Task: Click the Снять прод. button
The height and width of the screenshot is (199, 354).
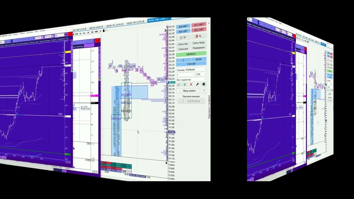Action: 199,43
